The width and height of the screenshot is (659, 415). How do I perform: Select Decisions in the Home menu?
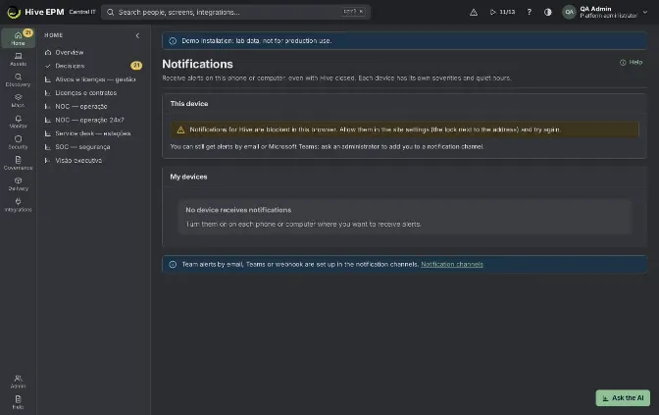93,66
